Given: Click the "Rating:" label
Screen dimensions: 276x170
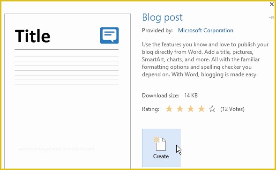Looking at the screenshot, I should [x=150, y=109].
